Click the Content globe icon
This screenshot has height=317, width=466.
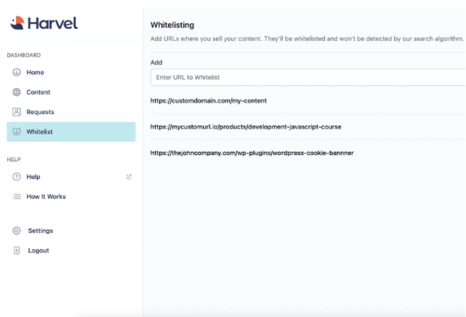click(17, 92)
